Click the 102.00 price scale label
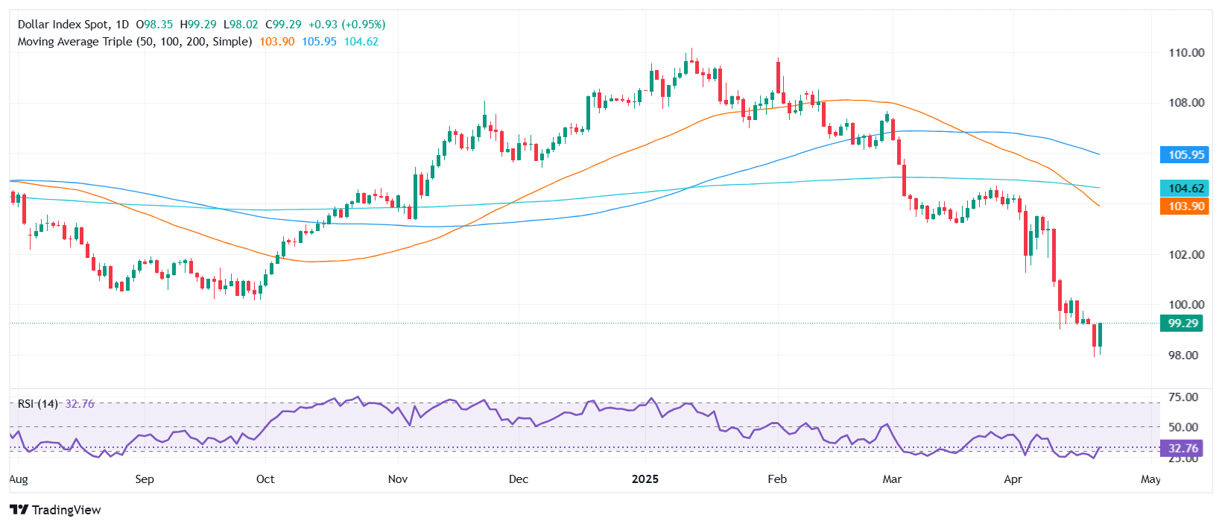Viewport: 1222px width, 527px height. point(1186,254)
